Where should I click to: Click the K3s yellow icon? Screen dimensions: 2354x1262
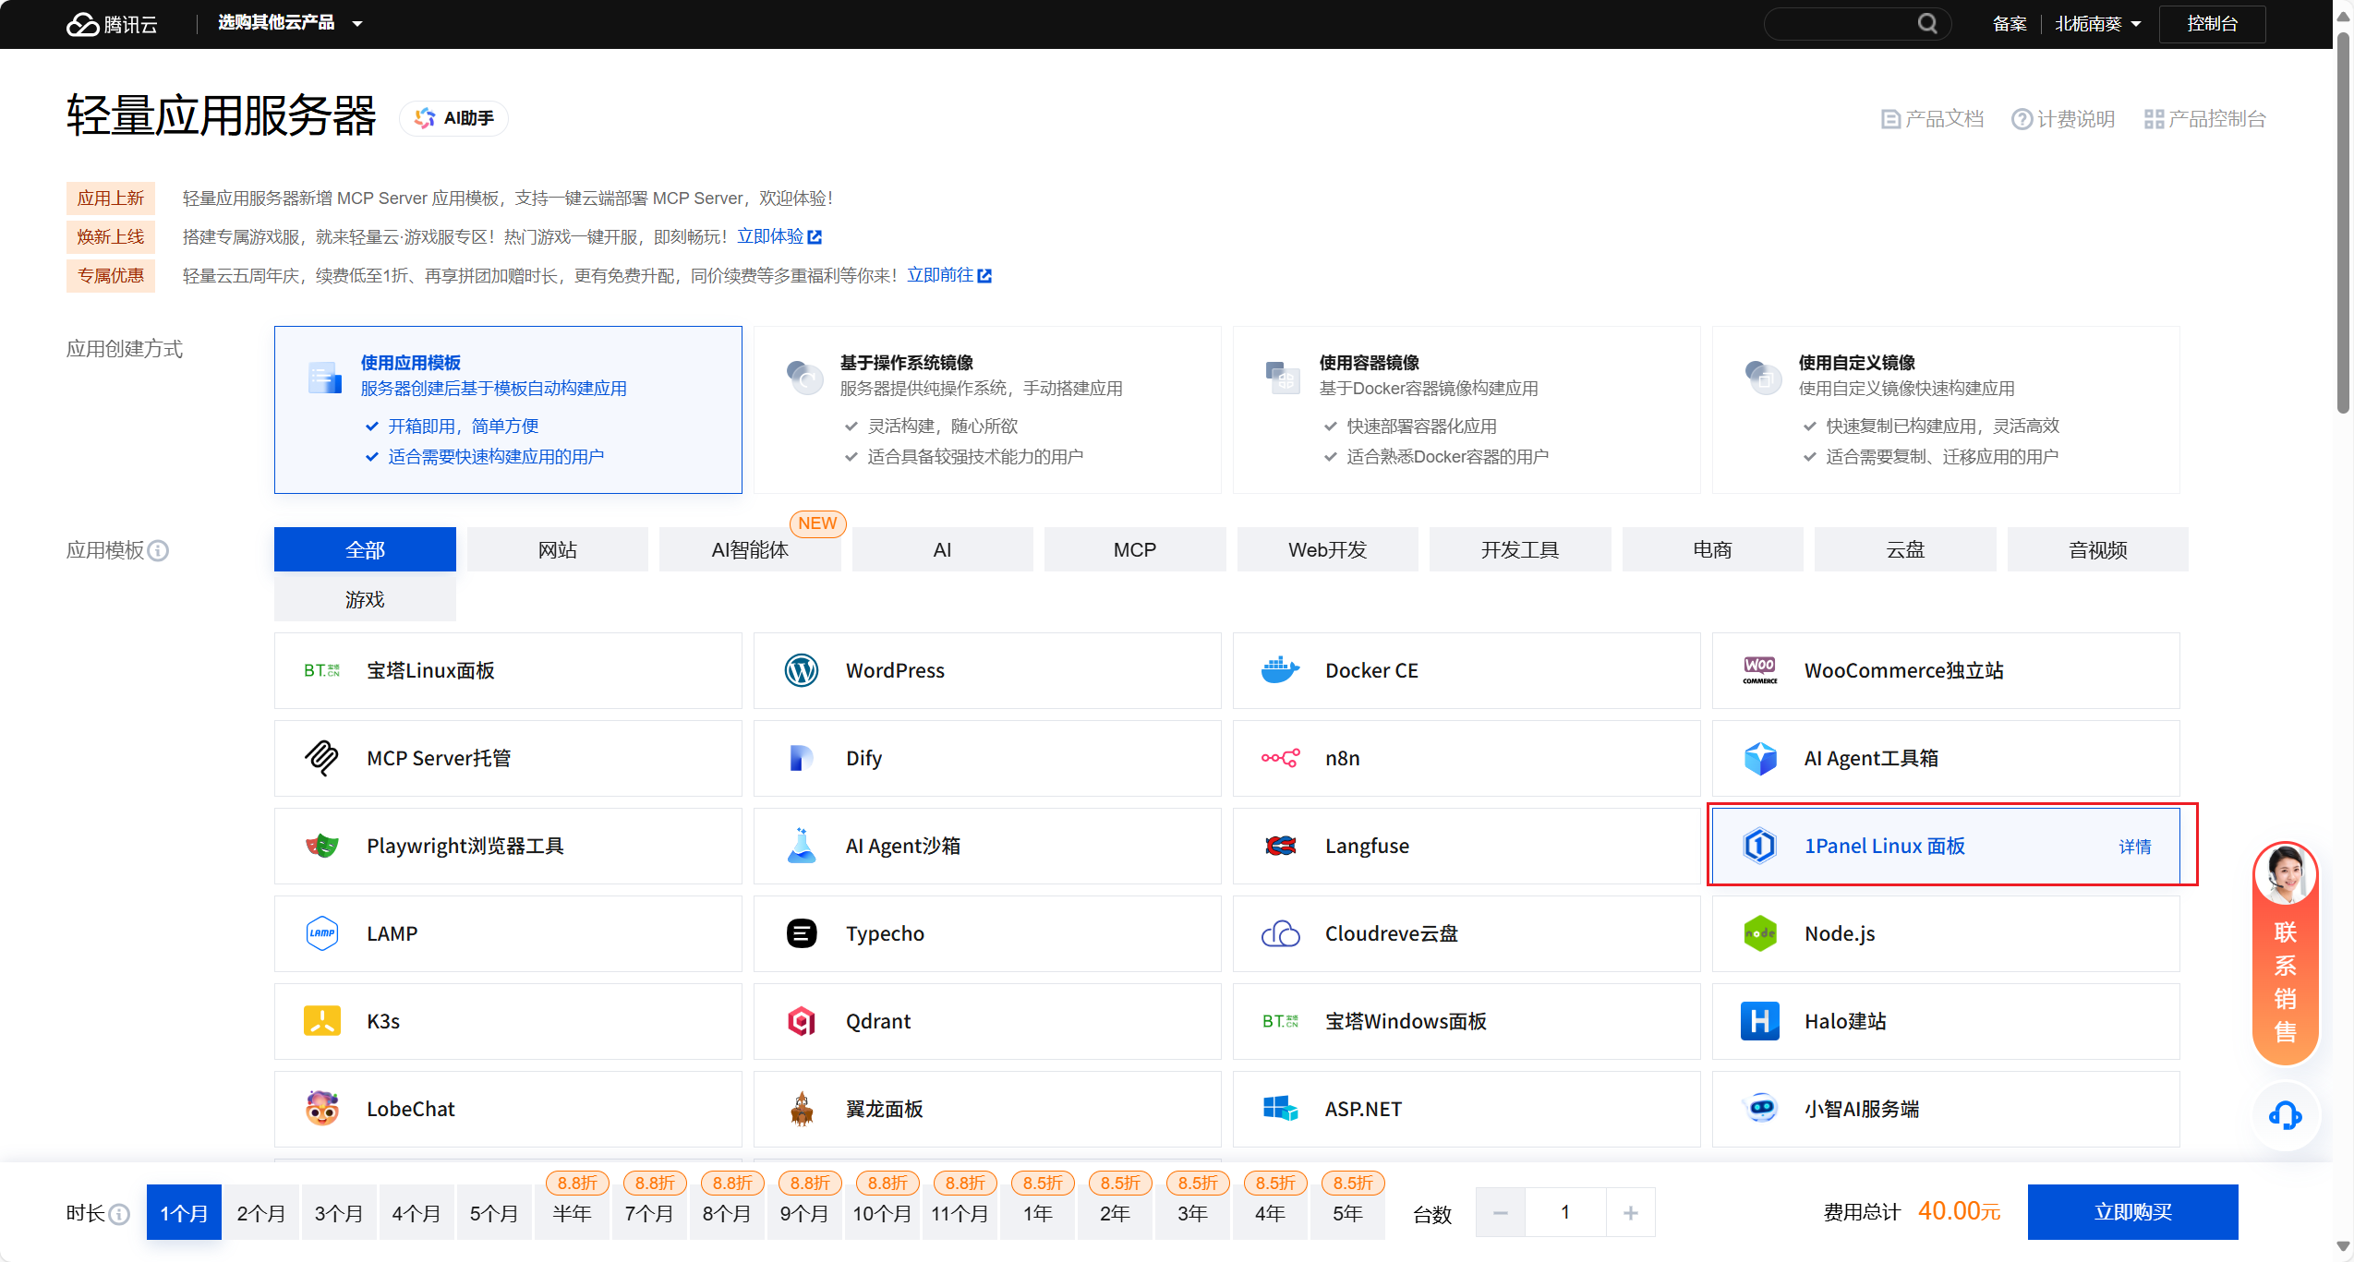click(x=321, y=1021)
